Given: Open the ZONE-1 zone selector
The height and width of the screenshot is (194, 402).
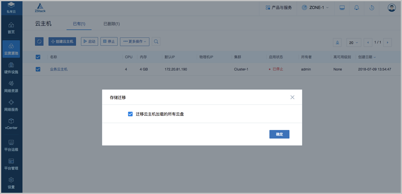Looking at the screenshot, I should [315, 8].
